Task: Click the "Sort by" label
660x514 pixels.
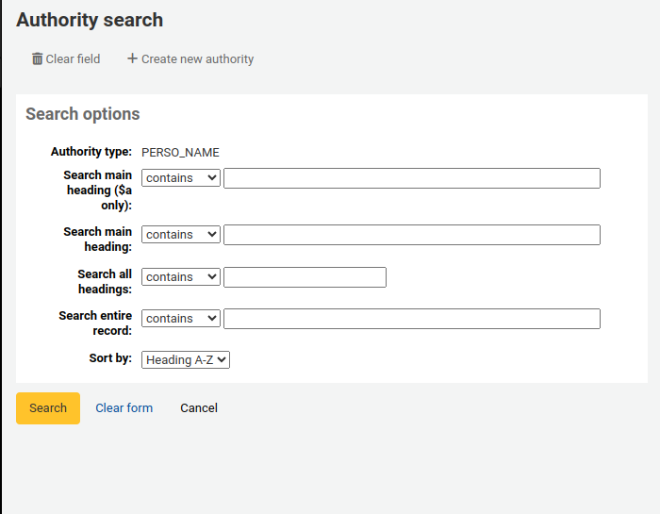Action: pos(110,358)
